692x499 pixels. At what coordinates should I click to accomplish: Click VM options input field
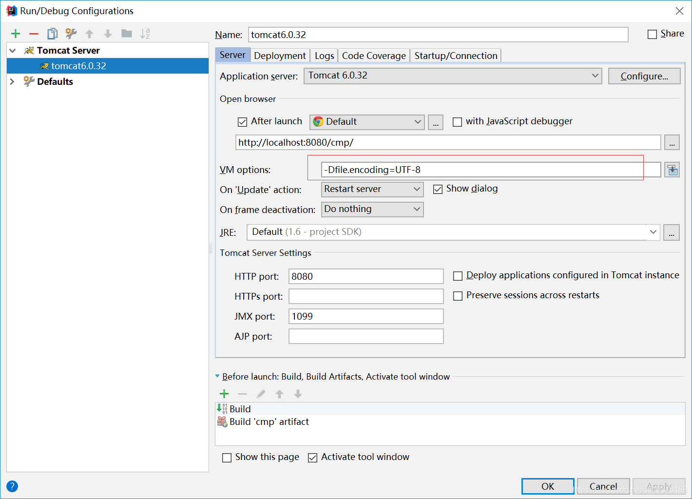coord(491,170)
